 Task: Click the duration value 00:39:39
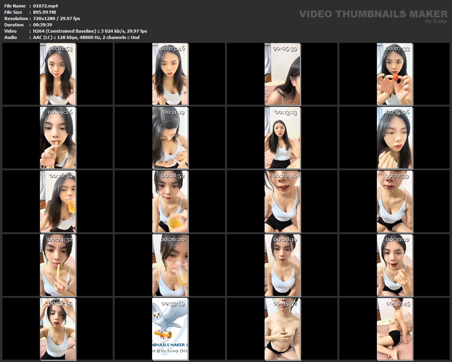click(x=43, y=25)
